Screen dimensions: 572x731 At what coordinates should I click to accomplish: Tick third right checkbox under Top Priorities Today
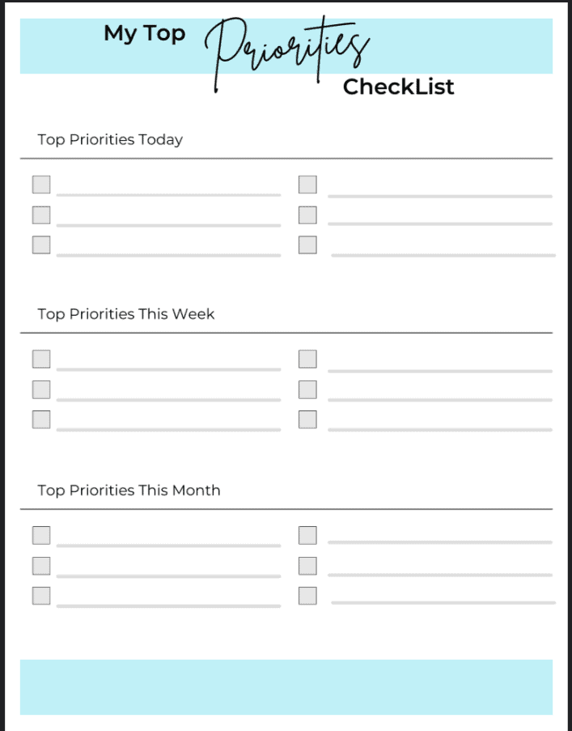click(x=308, y=245)
